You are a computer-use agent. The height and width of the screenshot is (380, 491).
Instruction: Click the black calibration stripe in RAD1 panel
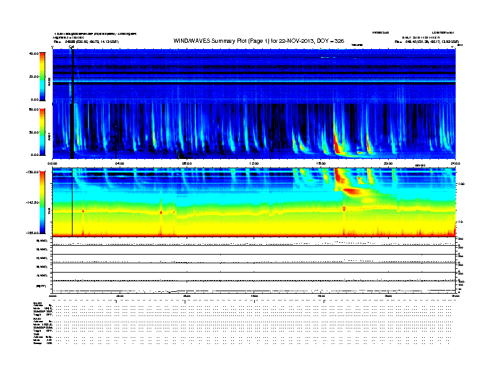tap(72, 131)
